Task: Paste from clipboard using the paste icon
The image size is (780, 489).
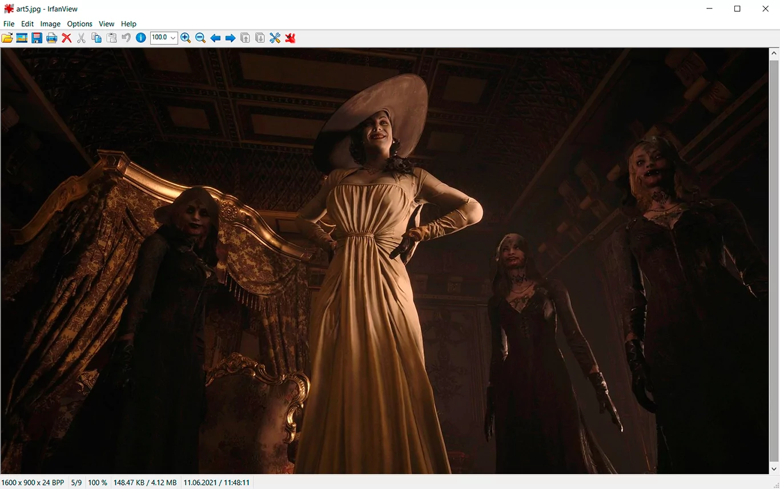Action: click(111, 38)
